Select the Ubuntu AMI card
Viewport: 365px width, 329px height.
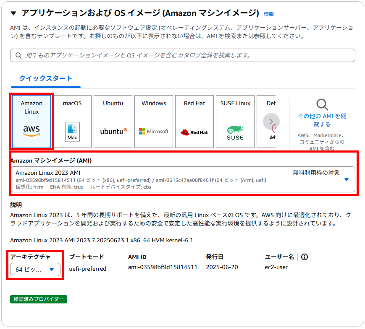coord(113,121)
